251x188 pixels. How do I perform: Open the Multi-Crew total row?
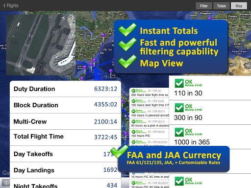(65, 121)
